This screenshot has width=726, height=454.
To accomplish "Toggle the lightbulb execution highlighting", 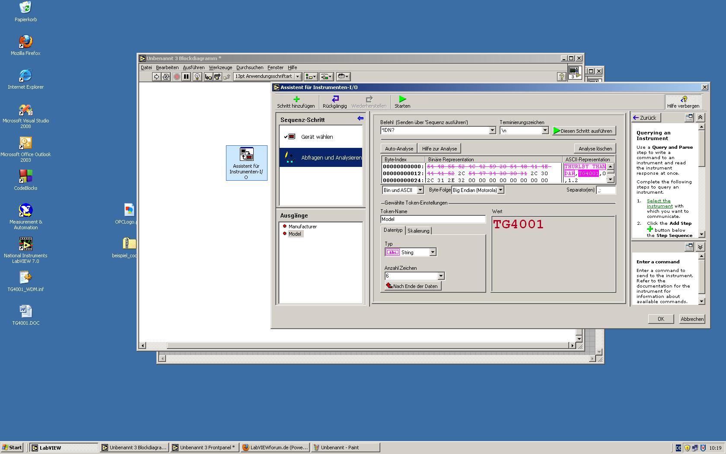I will [x=197, y=77].
